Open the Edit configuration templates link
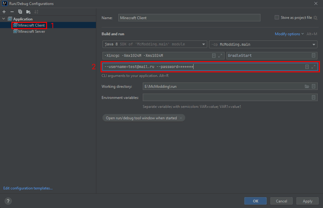The height and width of the screenshot is (208, 323). click(x=28, y=188)
